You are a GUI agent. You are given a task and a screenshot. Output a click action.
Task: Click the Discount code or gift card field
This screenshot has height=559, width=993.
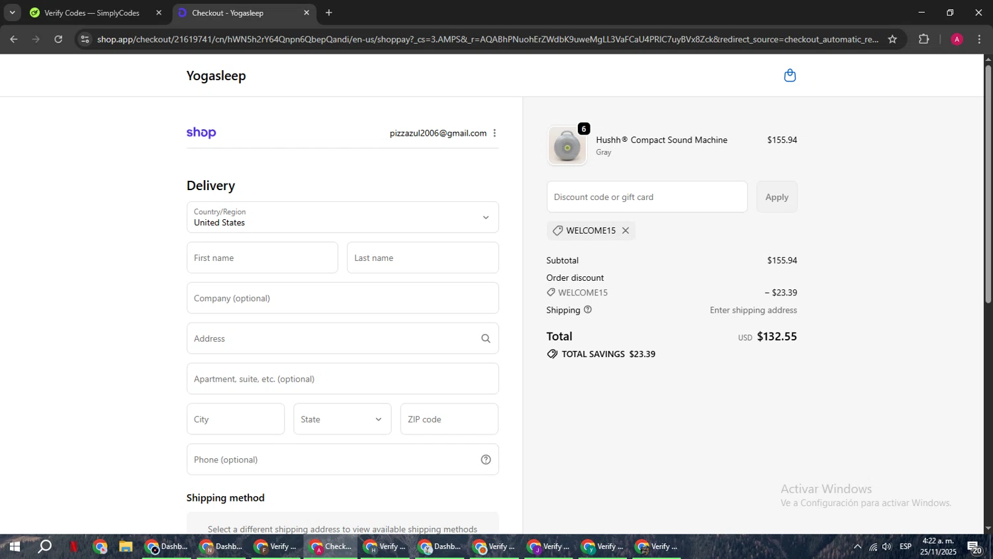pos(647,197)
